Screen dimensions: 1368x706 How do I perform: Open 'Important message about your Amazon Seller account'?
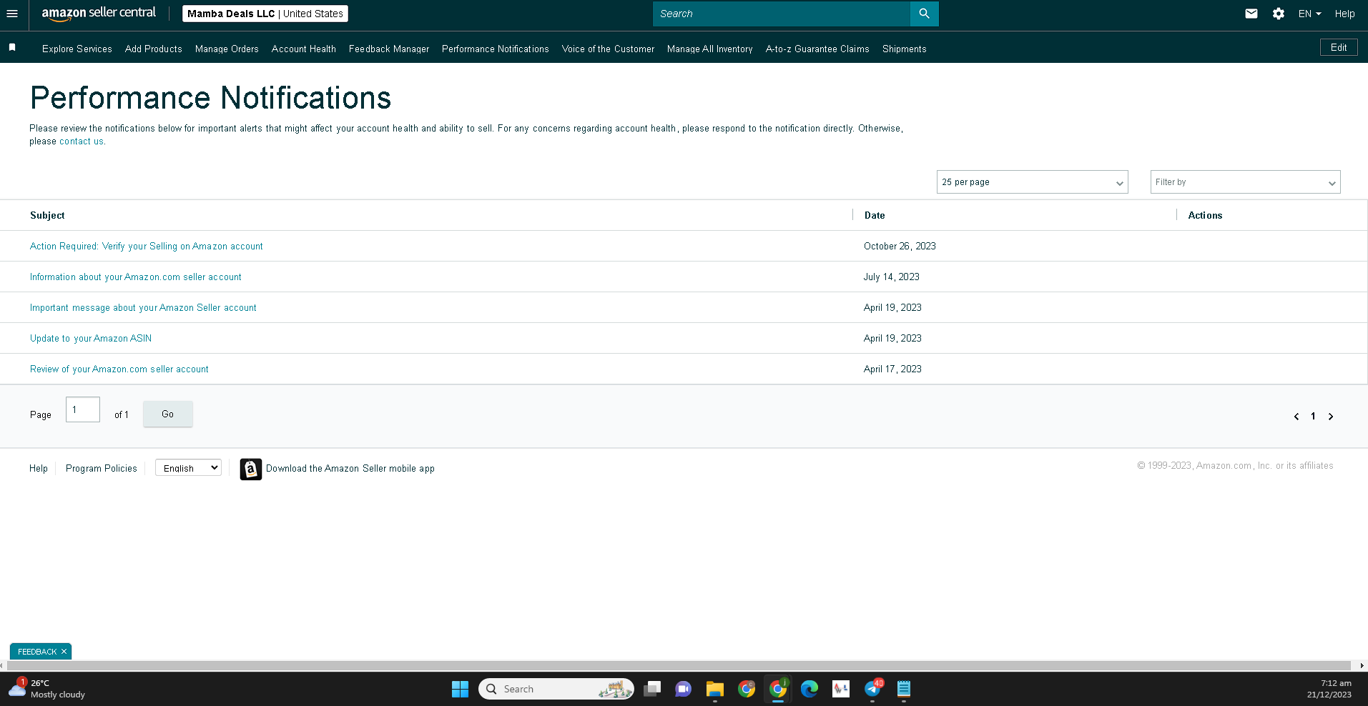tap(143, 307)
